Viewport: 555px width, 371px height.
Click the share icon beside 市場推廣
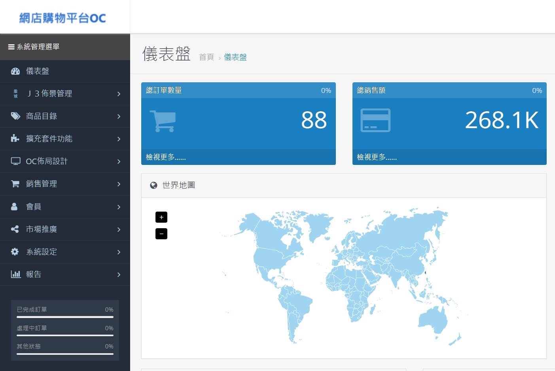point(15,229)
